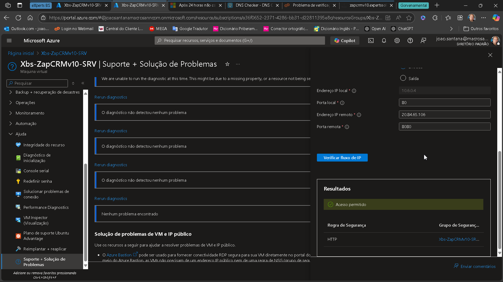Screen dimensions: 503x282
Task: Open the Azure Bastion link
Action: pyautogui.click(x=119, y=255)
